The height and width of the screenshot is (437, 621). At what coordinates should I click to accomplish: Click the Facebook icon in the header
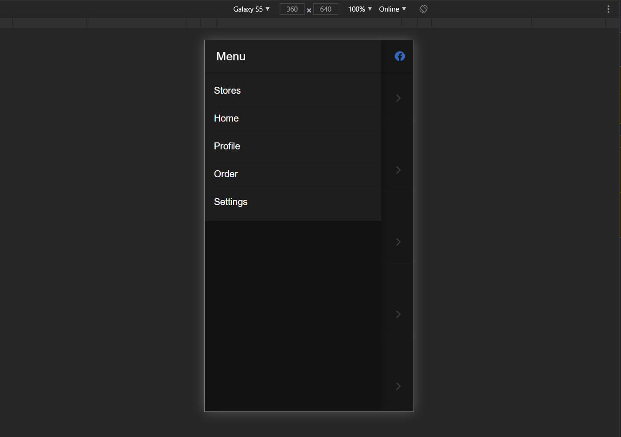coord(400,56)
